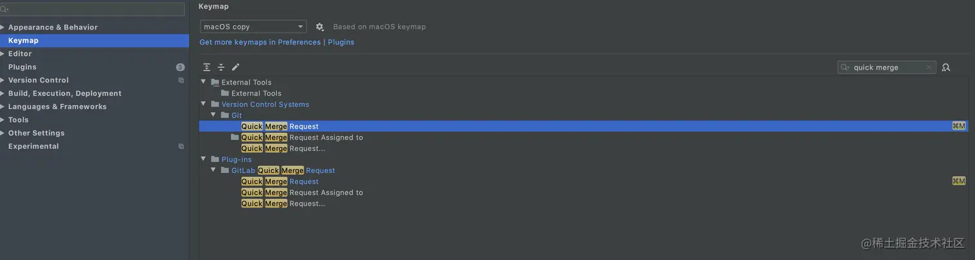Screen dimensions: 975x260
Task: Click Find Actions by Shortcut icon
Action: [x=946, y=67]
